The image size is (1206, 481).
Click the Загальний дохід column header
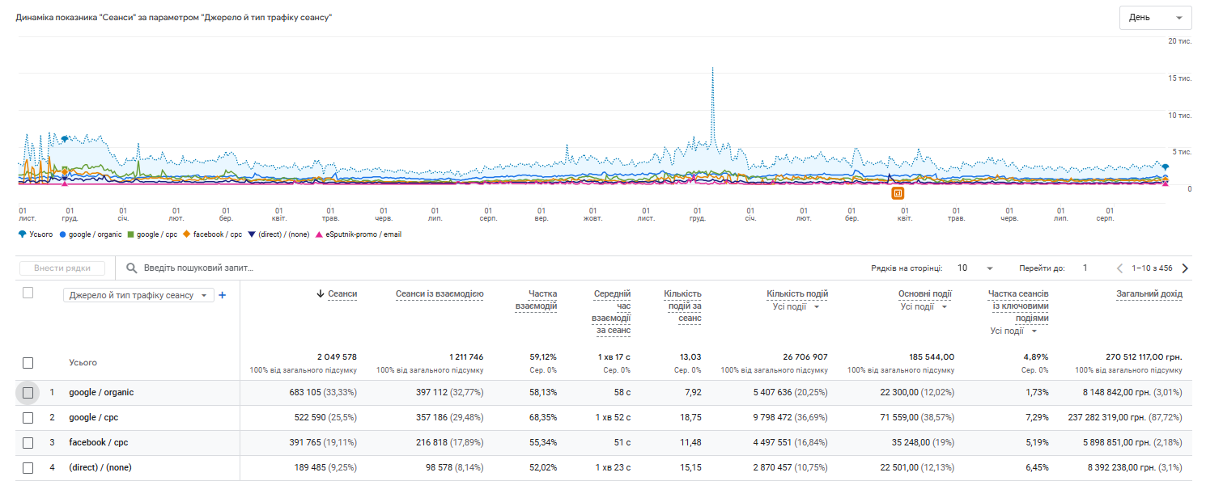coord(1149,294)
